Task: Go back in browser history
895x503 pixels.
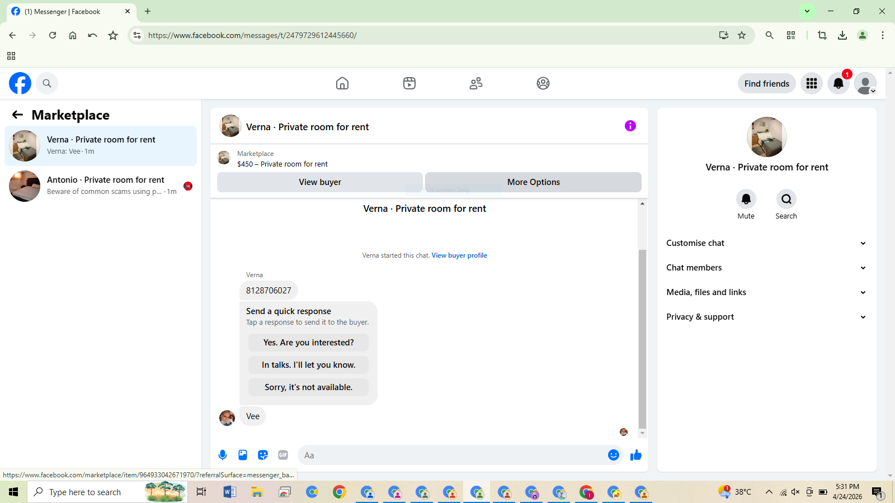Action: coord(12,35)
